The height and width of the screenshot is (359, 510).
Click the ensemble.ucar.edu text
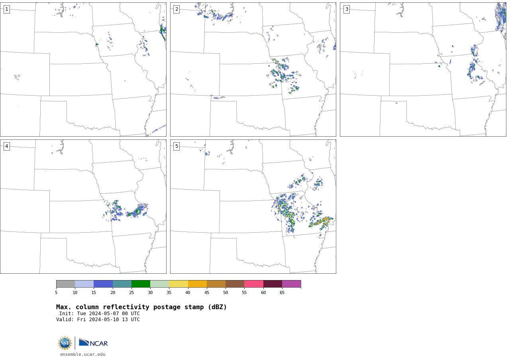click(83, 354)
